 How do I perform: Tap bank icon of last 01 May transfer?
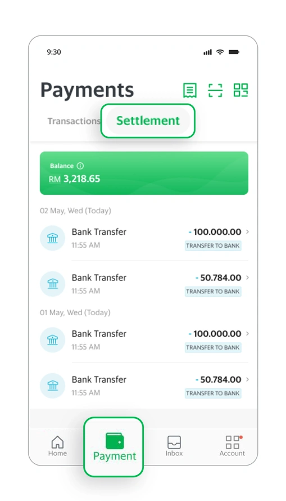point(53,386)
